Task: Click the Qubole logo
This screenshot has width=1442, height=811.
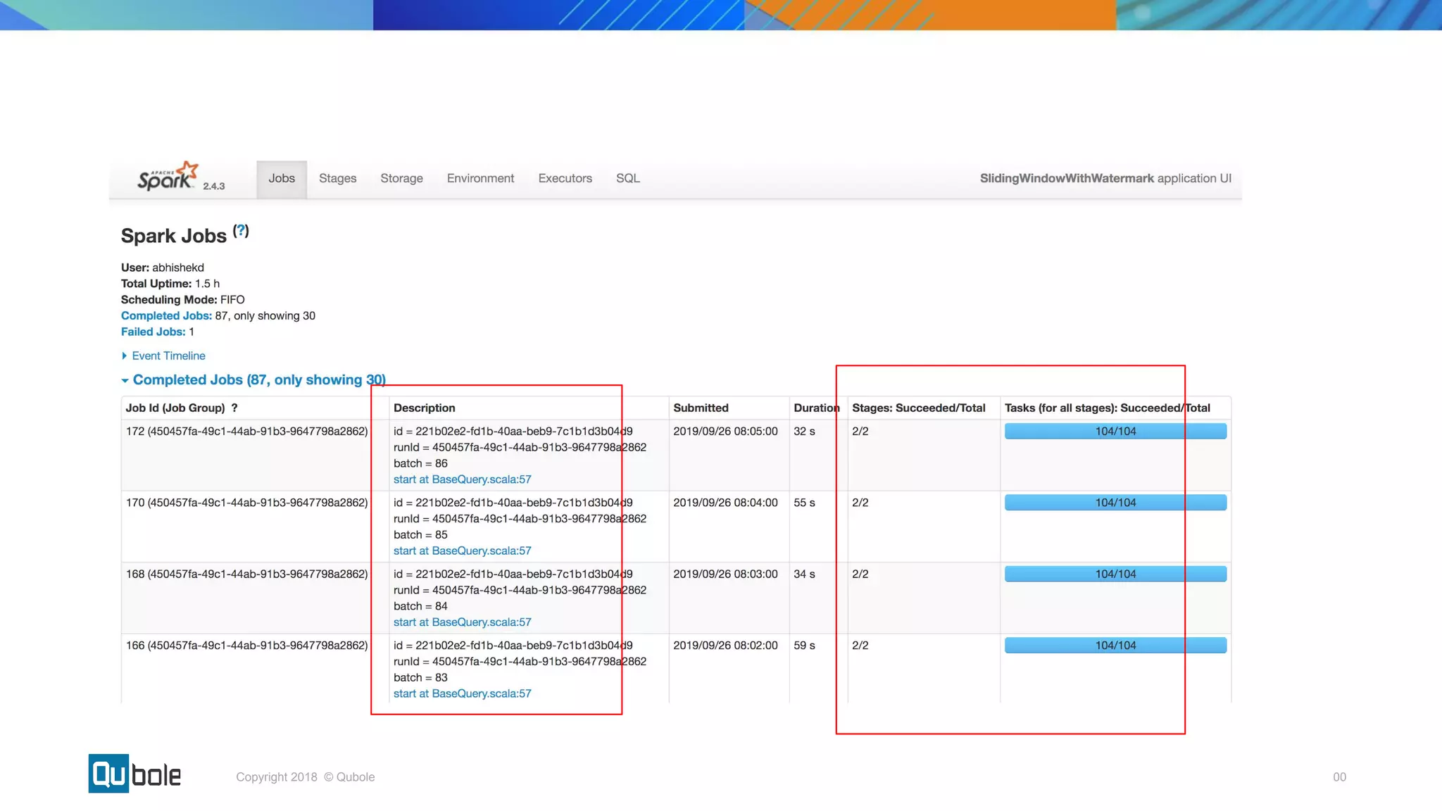Action: tap(134, 774)
